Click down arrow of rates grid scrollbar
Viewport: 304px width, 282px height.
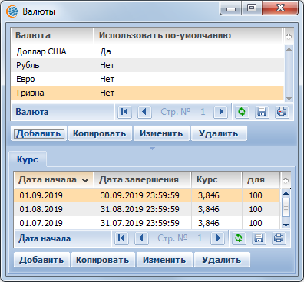(286, 225)
